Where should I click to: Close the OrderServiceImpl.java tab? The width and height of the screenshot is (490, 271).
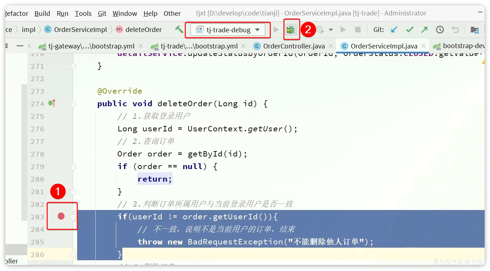pos(424,46)
